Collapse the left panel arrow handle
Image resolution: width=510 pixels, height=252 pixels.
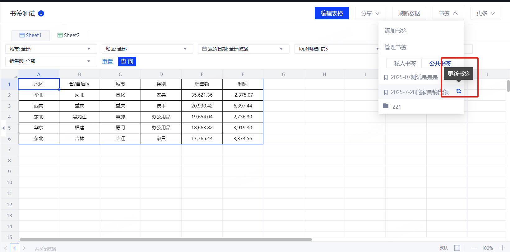click(3, 128)
